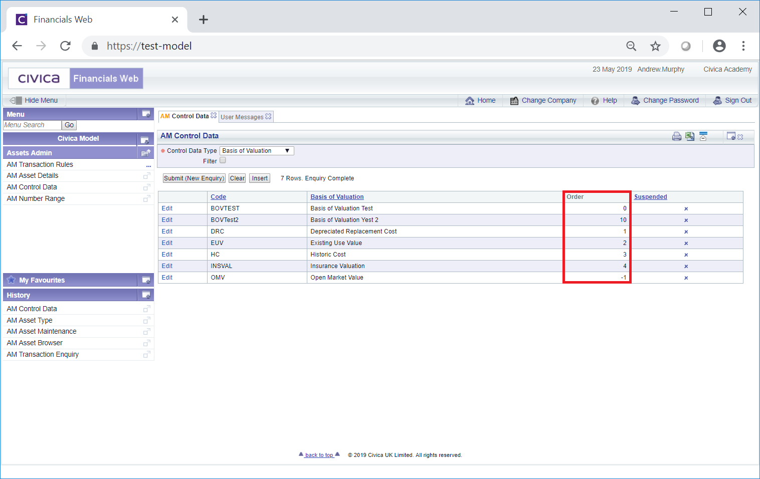Sort by the Suspended column header
This screenshot has width=760, height=479.
click(x=651, y=197)
